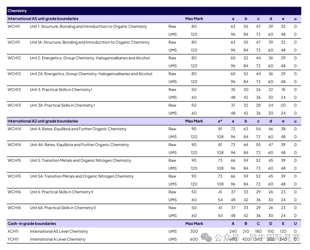Click the a* column header
The image size is (310, 250).
tap(220, 121)
